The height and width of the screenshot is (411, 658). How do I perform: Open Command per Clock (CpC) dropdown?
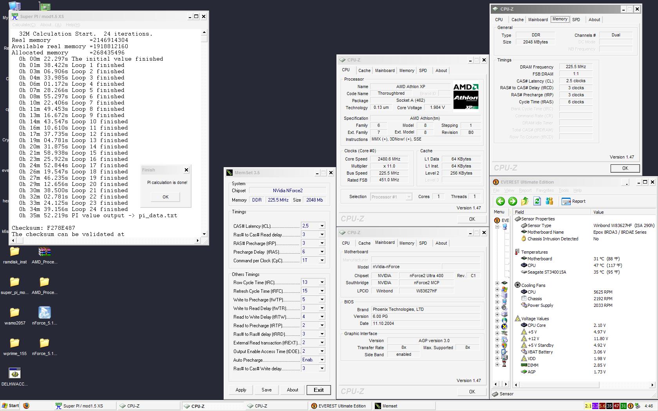coord(322,260)
